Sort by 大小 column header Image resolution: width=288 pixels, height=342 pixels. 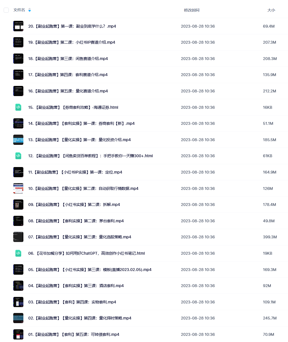(271, 10)
